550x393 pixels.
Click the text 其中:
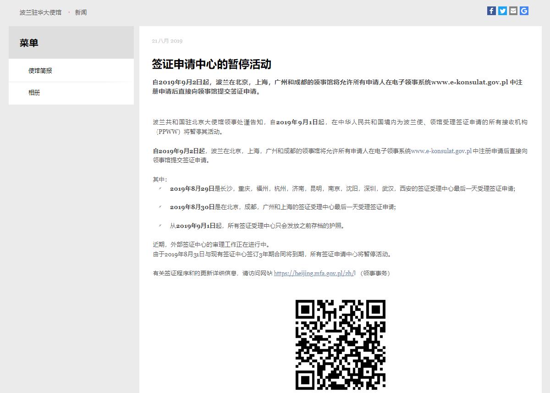160,179
